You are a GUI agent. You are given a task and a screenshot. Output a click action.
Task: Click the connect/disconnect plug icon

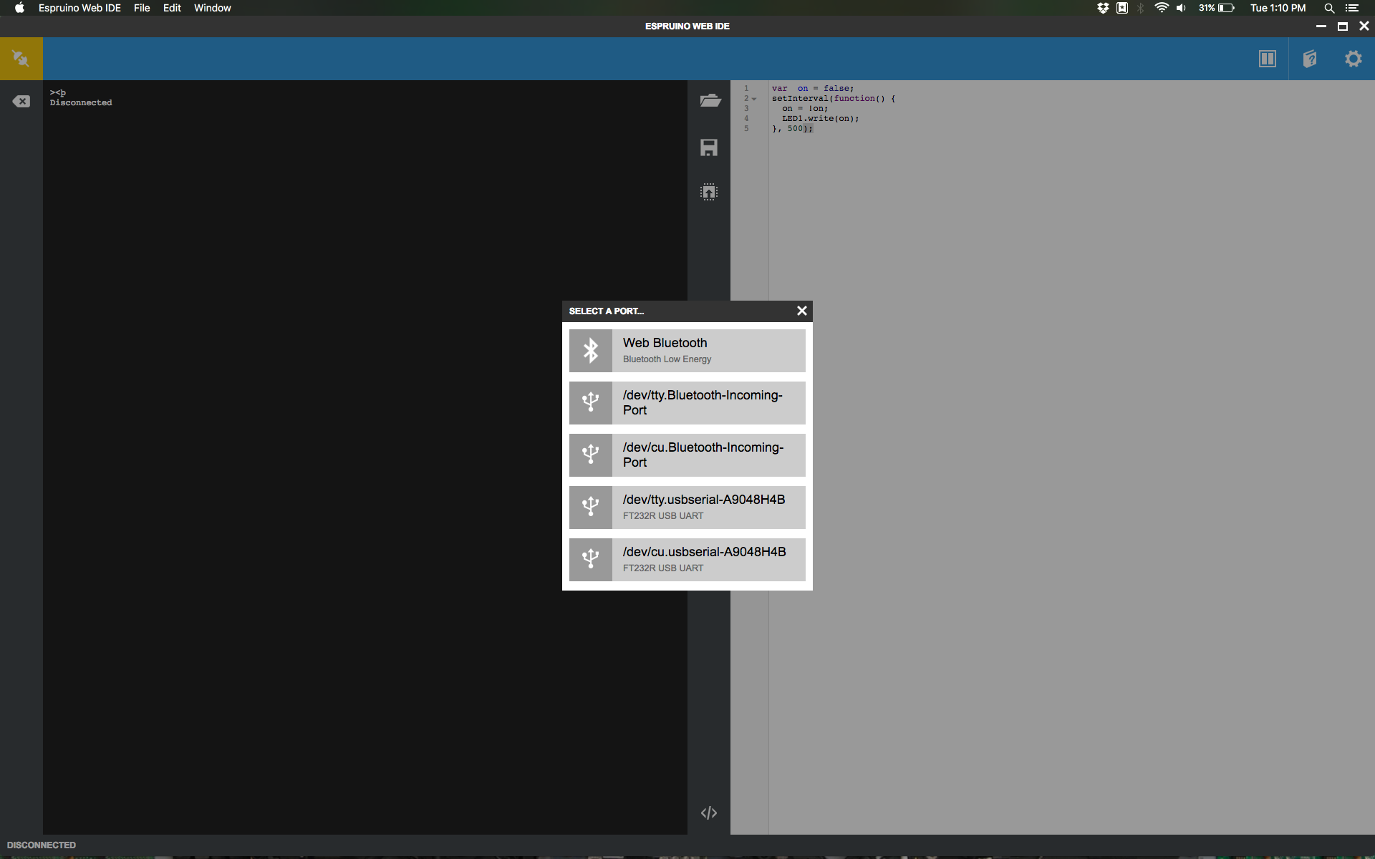pyautogui.click(x=21, y=59)
